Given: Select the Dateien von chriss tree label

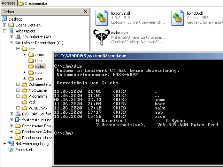Looking at the screenshot, I should click(37, 138).
